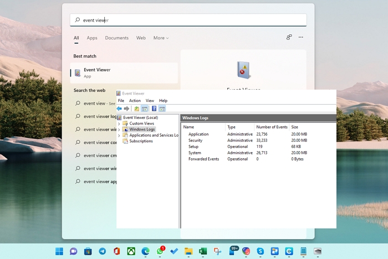
Task: Open Microsoft Edge from the taskbar
Action: point(145,251)
